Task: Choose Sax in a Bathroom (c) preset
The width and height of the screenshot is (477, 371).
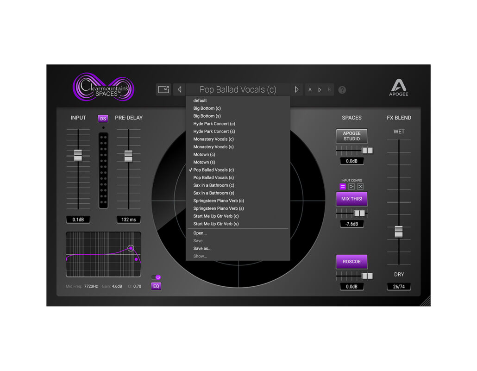Action: tap(238, 185)
